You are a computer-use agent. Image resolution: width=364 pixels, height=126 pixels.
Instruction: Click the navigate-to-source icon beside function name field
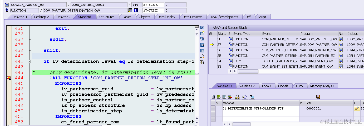click(x=130, y=10)
